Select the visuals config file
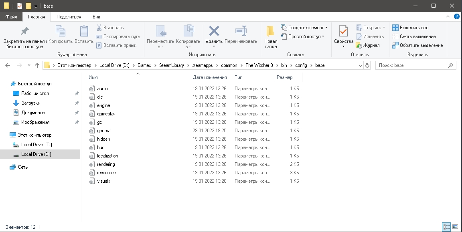462x232 pixels. pos(103,181)
